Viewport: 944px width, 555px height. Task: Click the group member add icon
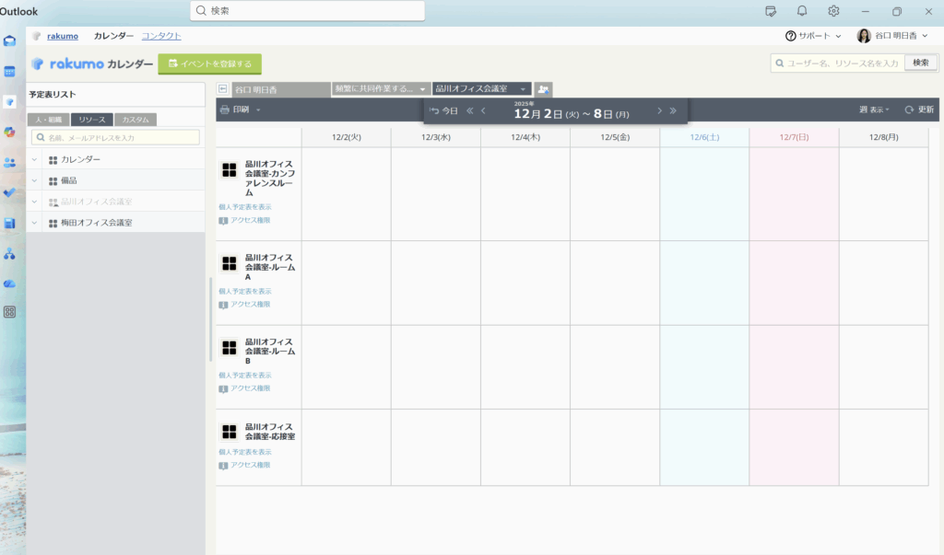tap(544, 89)
